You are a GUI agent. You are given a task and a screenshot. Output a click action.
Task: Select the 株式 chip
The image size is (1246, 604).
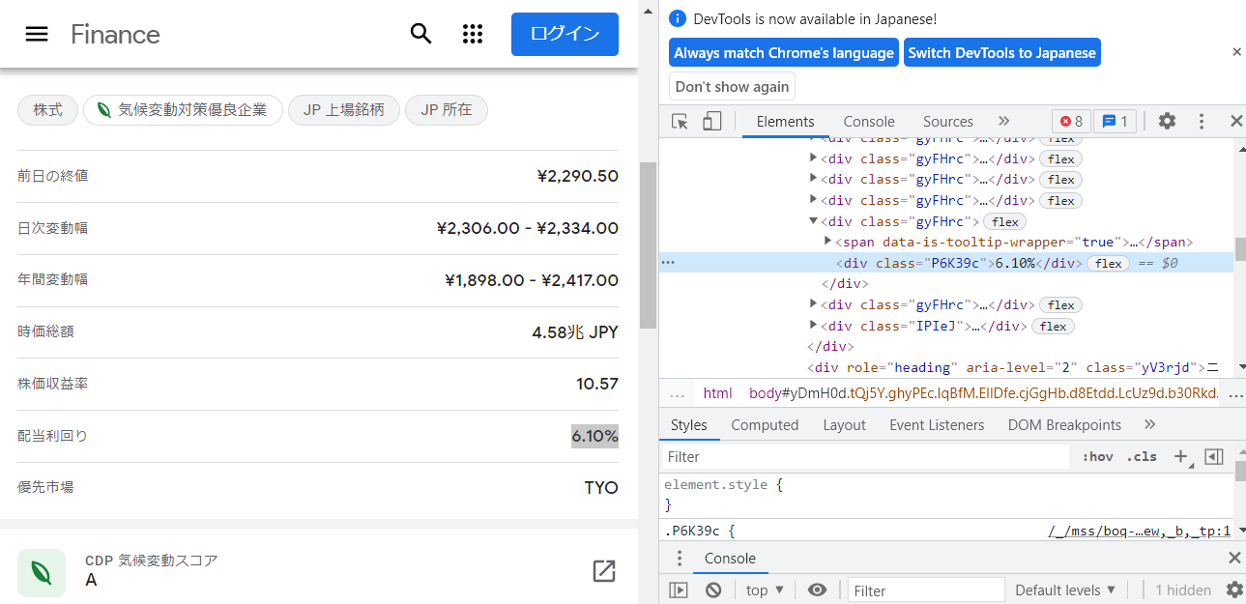coord(47,110)
